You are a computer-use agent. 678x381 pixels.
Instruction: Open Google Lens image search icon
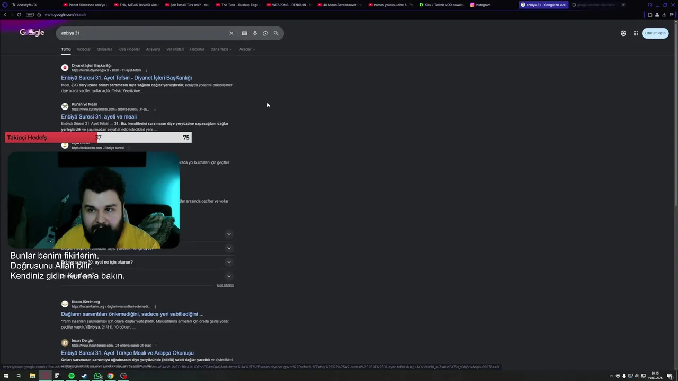[265, 33]
